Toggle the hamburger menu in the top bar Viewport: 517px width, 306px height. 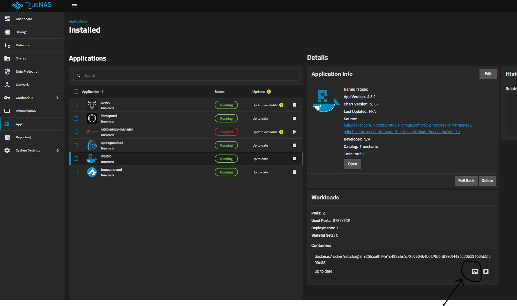tap(74, 6)
